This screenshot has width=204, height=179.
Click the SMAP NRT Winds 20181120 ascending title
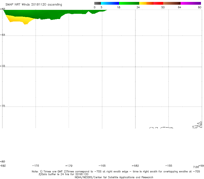click(34, 4)
